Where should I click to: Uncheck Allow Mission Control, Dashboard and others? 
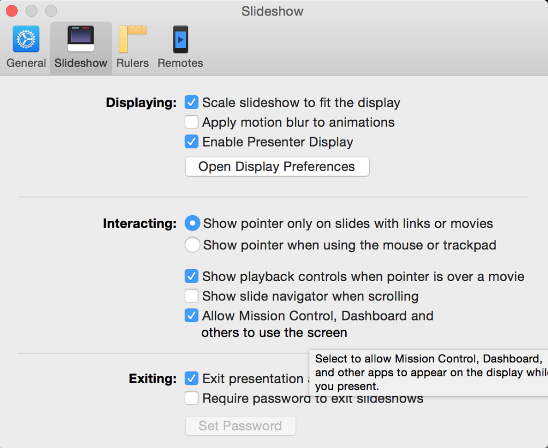point(192,316)
